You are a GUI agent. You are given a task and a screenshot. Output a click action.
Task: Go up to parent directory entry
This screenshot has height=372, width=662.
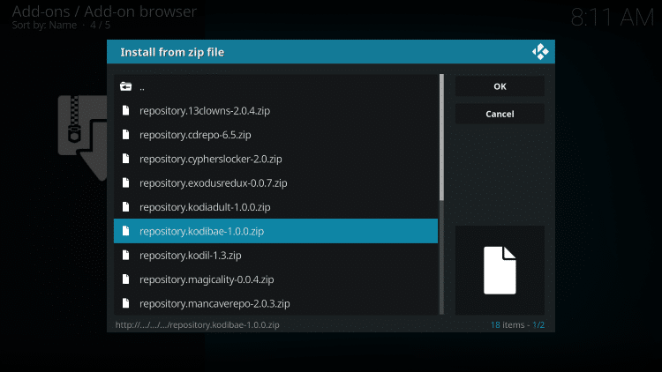coord(142,86)
